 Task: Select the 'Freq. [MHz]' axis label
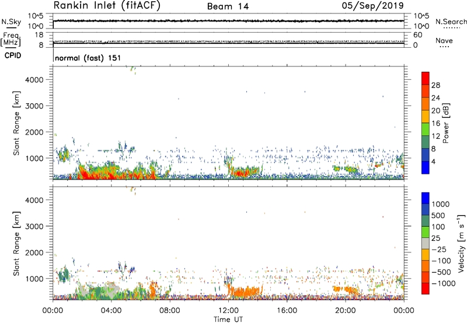click(11, 39)
